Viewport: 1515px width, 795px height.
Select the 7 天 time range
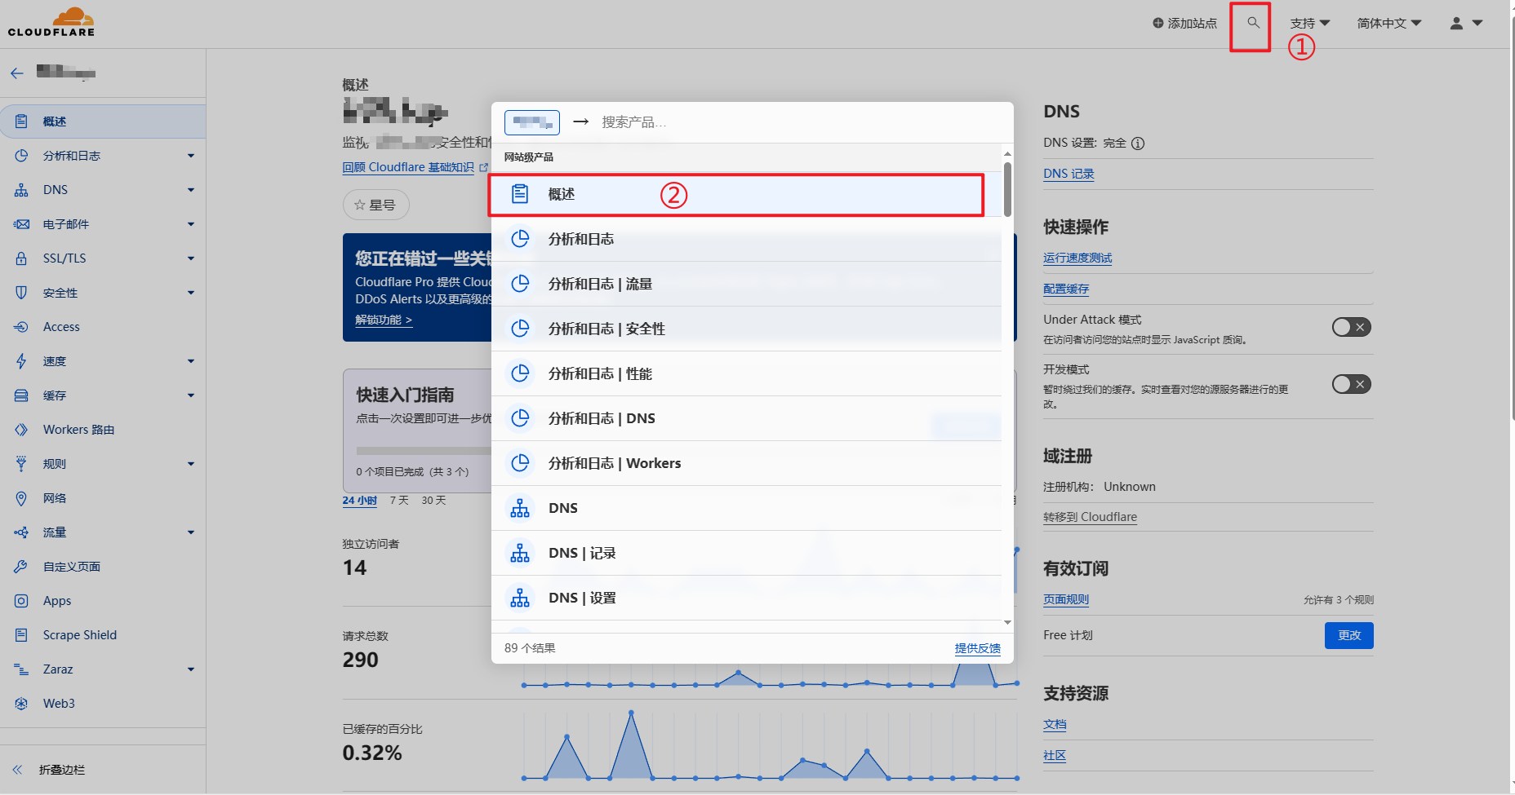(399, 501)
